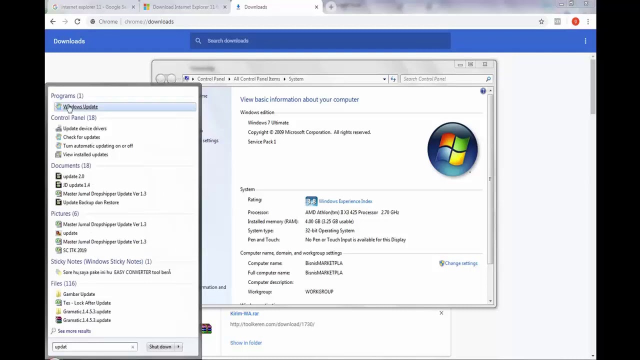Click the Windows 7 logo image

pyautogui.click(x=452, y=149)
